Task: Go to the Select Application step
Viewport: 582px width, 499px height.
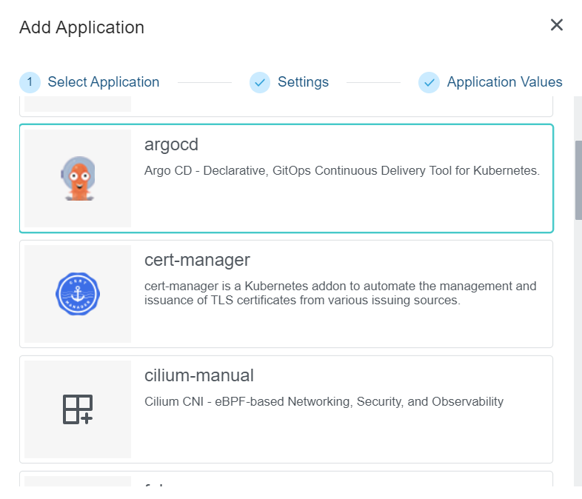Action: pyautogui.click(x=103, y=82)
